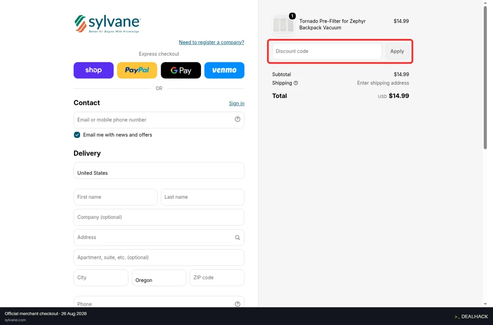Pay with Shop Pay button
The image size is (493, 325).
(93, 70)
